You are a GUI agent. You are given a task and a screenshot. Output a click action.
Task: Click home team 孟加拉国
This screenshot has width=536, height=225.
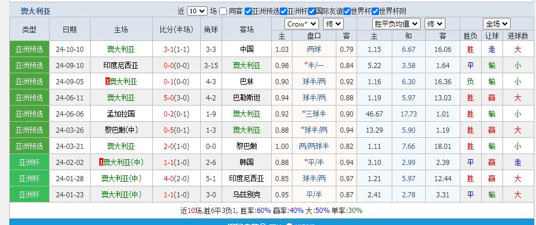click(x=121, y=114)
